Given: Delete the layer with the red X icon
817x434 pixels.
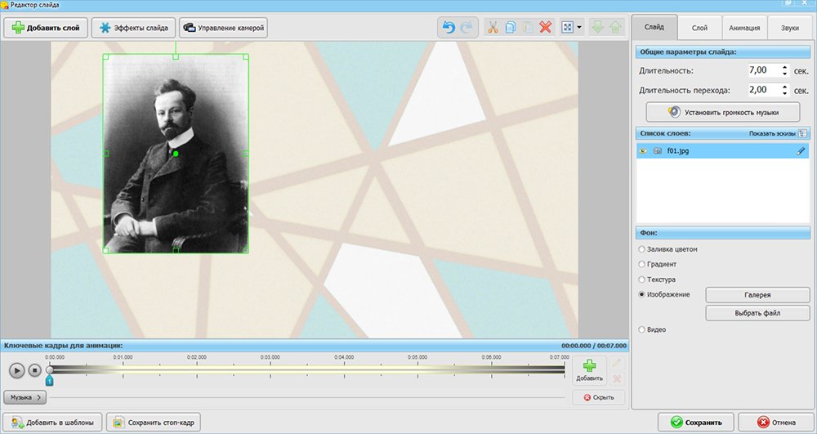Looking at the screenshot, I should tap(546, 28).
